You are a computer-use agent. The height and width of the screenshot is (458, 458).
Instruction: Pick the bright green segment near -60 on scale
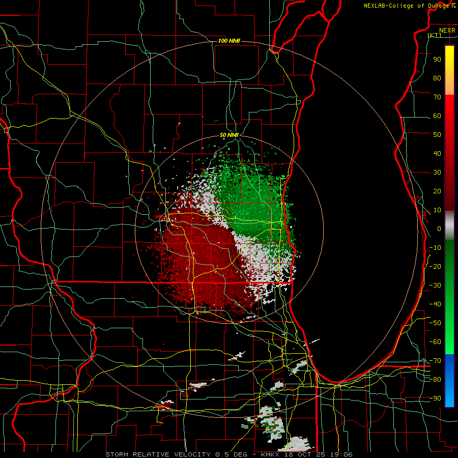click(x=449, y=342)
